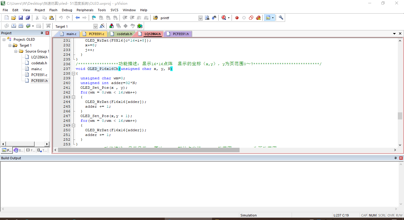Select main.c in the project tree
This screenshot has height=220, width=404.
click(37, 69)
